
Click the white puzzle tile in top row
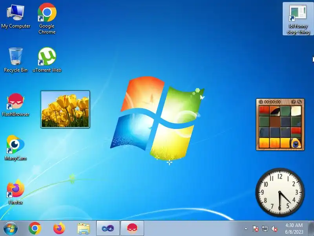click(x=296, y=111)
